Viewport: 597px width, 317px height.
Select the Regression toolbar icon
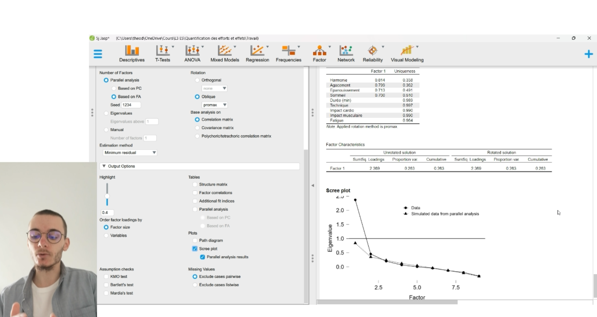pos(257,53)
